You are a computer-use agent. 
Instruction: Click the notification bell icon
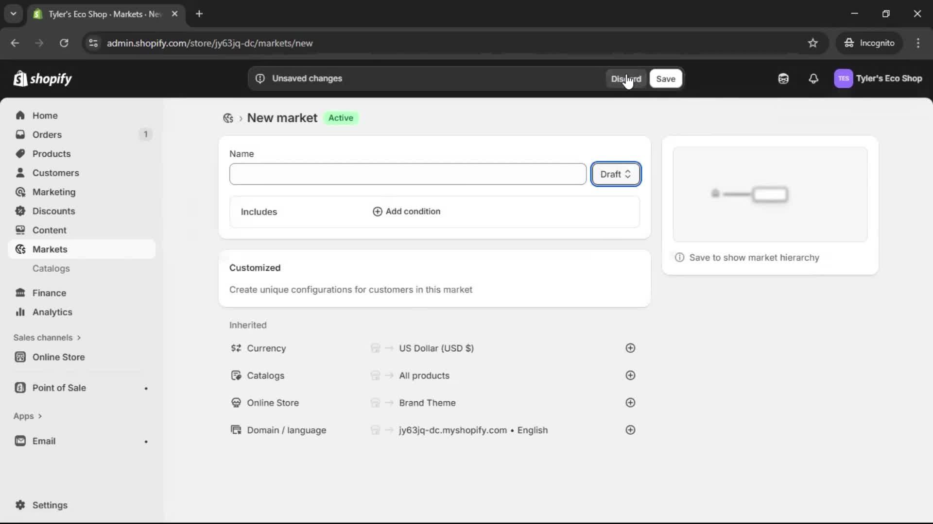[813, 78]
